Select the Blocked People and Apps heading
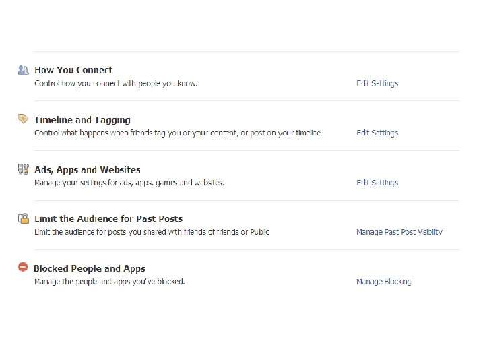485x364 pixels. (x=90, y=269)
